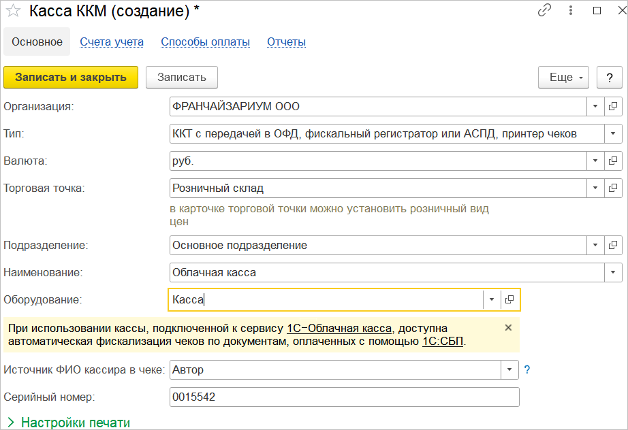Open vertical dots menu in title bar
Screen dimensions: 628x430
(571, 10)
